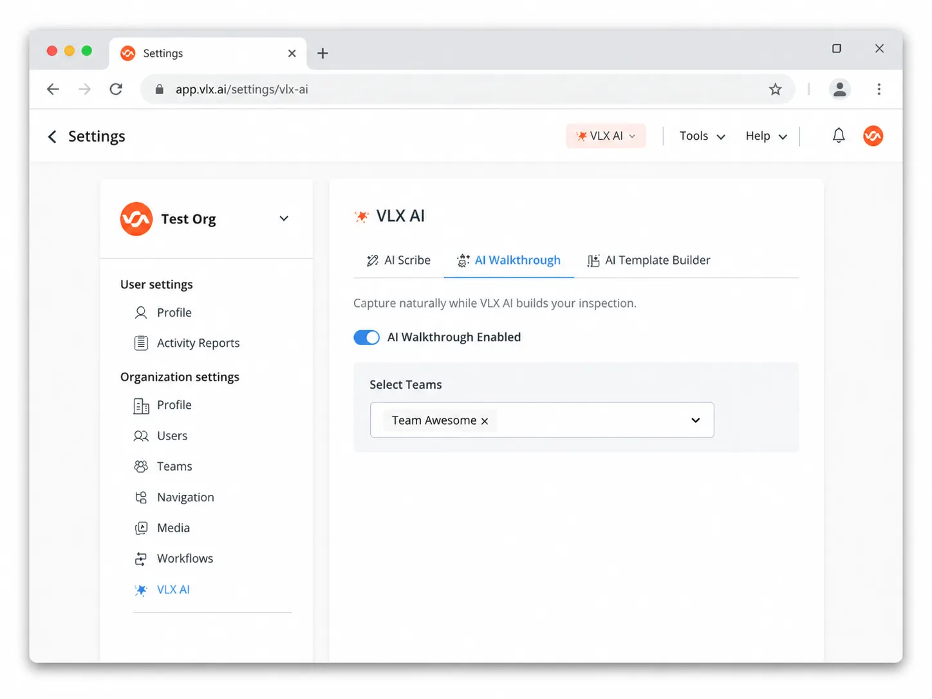Switch to AI Walkthrough tab
Screen dimensions: 932x699
coord(508,260)
